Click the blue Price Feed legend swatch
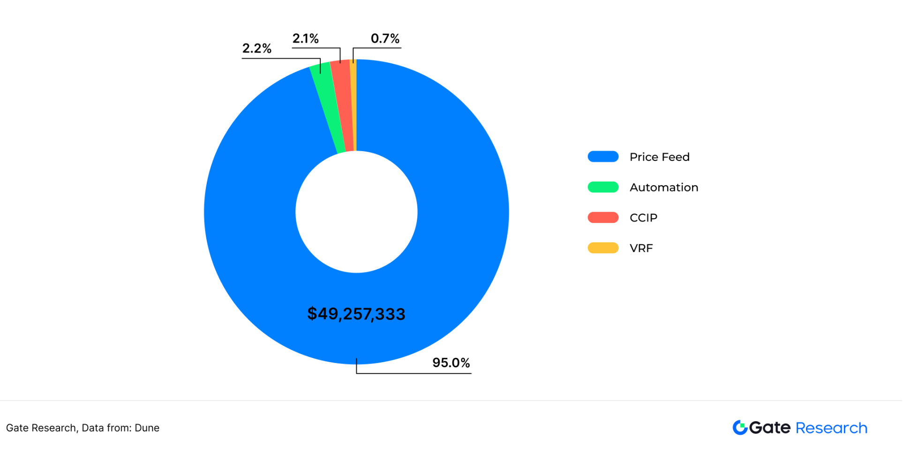The height and width of the screenshot is (455, 903). point(603,157)
